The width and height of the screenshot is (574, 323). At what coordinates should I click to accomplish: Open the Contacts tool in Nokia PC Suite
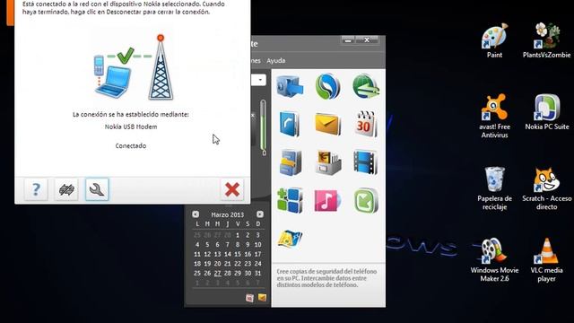pyautogui.click(x=290, y=125)
